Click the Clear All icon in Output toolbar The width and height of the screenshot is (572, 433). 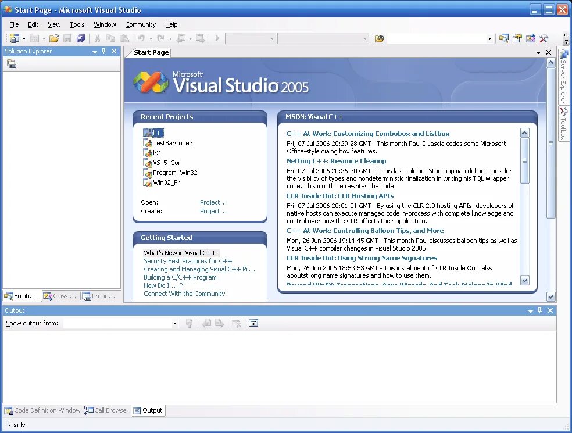[x=237, y=323]
